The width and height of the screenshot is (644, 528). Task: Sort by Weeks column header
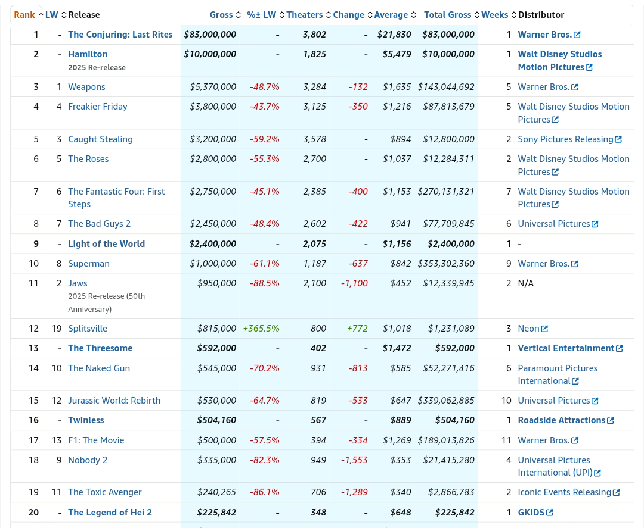click(494, 15)
